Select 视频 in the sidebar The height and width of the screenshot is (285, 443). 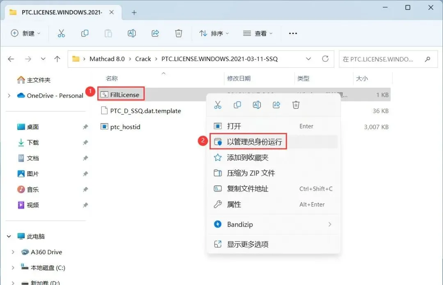[x=28, y=205]
